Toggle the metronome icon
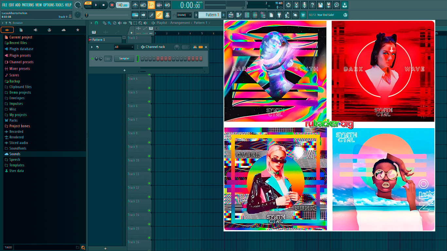This screenshot has height=251, width=447. pos(135,5)
